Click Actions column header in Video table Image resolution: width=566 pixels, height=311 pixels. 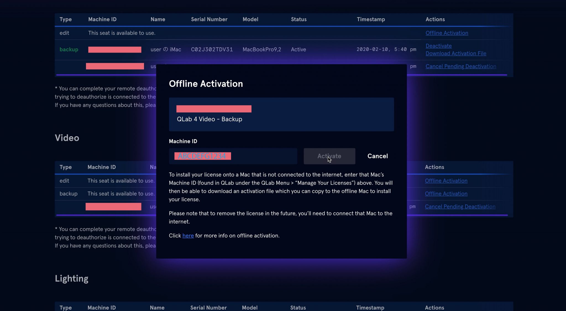[x=434, y=167]
